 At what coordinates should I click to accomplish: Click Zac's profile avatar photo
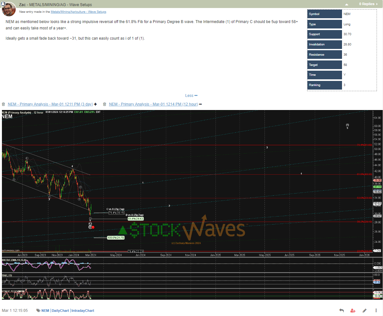click(9, 9)
